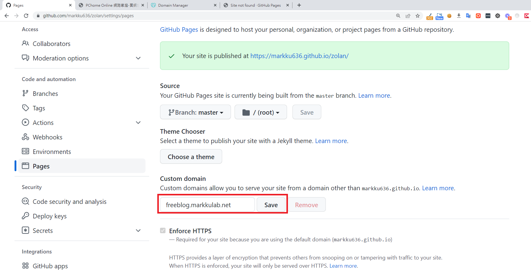Screen dimensions: 531x271
Task: Click the custom domain text field
Action: click(x=207, y=205)
